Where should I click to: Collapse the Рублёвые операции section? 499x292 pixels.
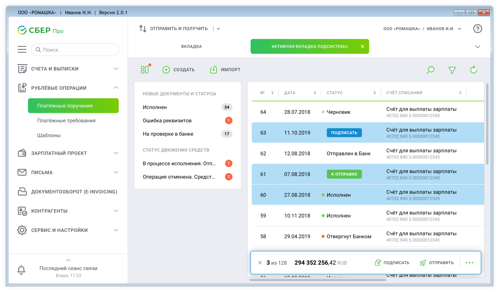[116, 88]
